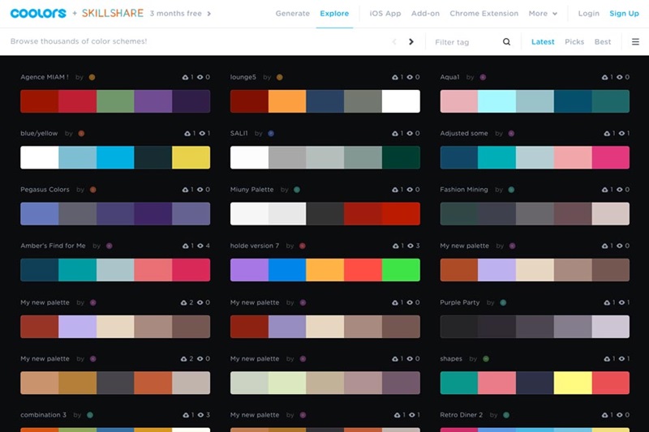Click the Sign Up link
This screenshot has width=649, height=432.
(624, 14)
